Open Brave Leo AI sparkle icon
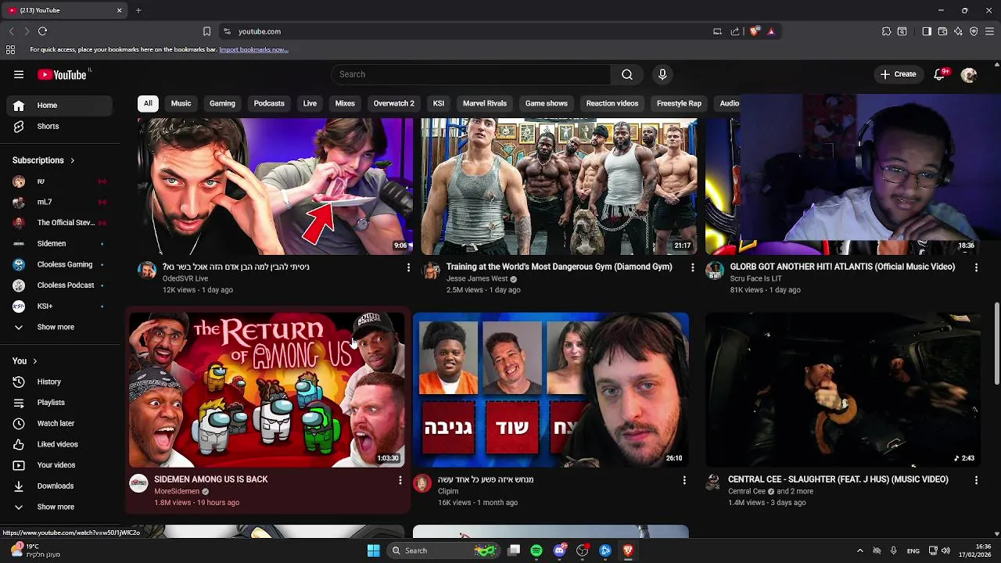The image size is (1001, 563). [958, 31]
